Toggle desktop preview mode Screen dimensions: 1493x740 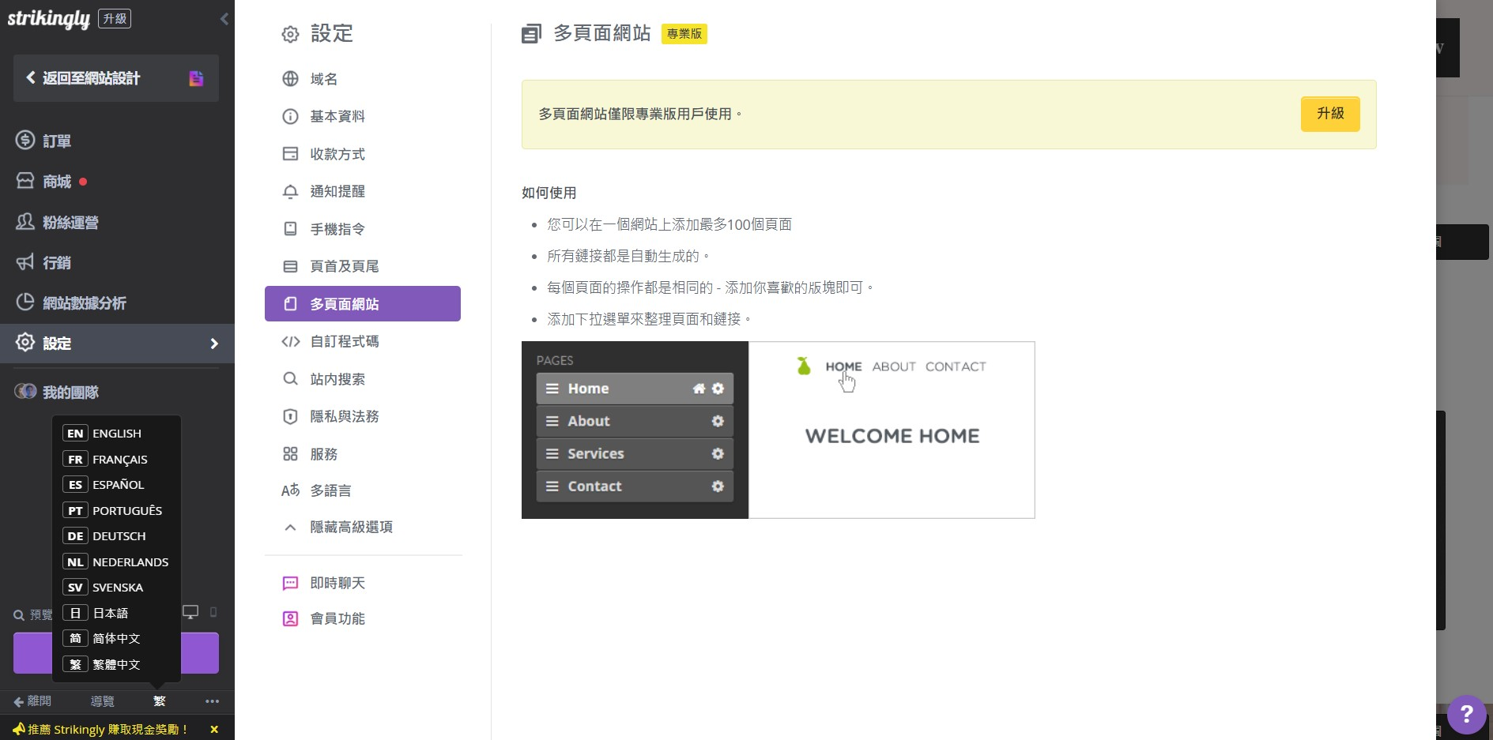click(189, 612)
